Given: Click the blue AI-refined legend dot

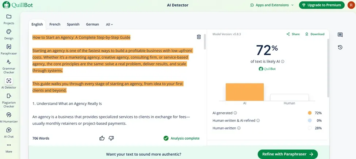Looking at the screenshot, I should 310,121.
